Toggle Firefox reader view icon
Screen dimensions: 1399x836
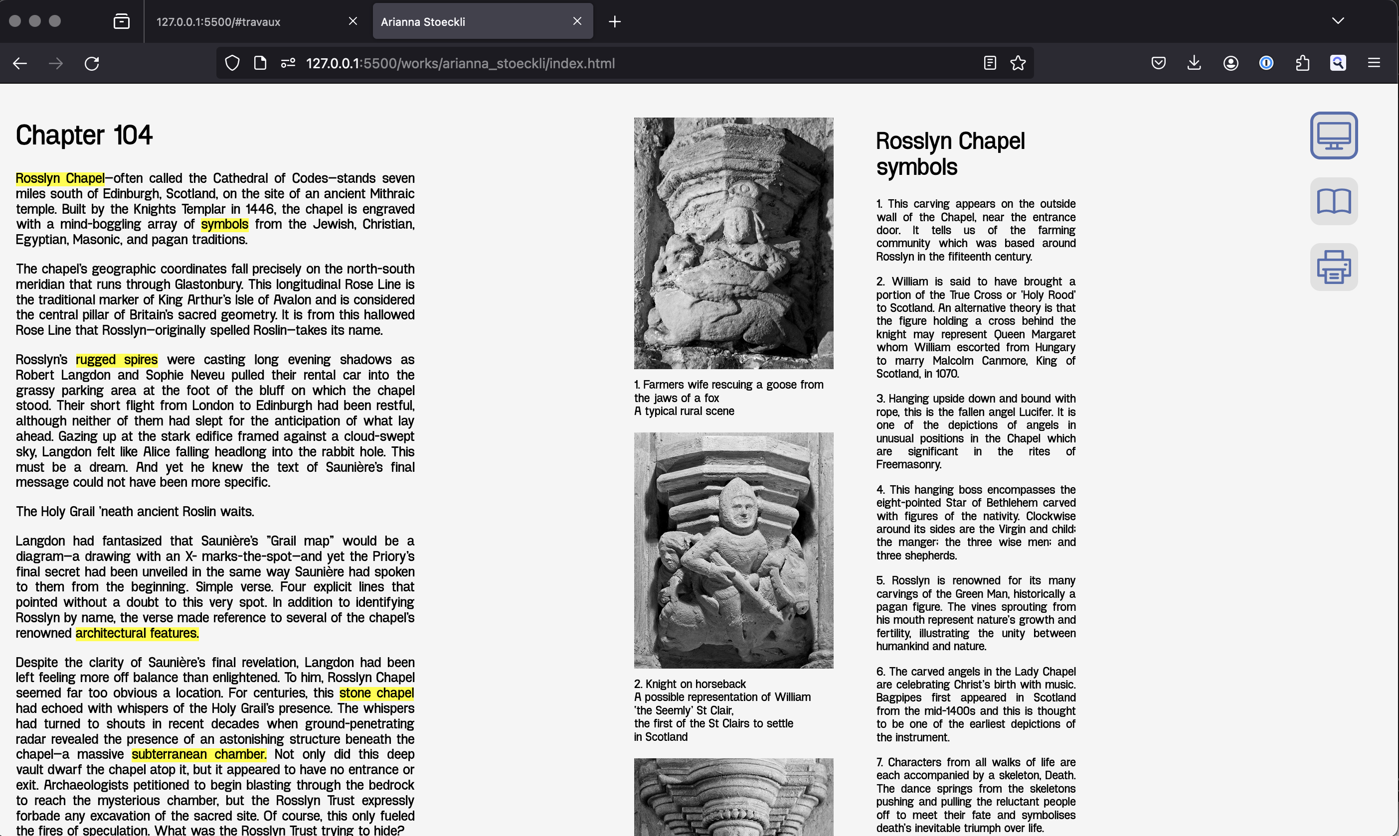point(990,63)
